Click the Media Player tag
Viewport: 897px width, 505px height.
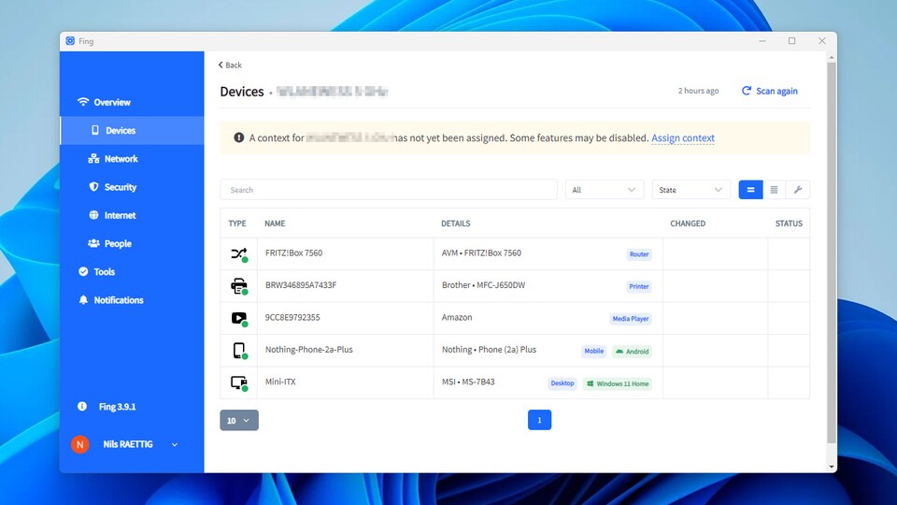click(x=631, y=318)
